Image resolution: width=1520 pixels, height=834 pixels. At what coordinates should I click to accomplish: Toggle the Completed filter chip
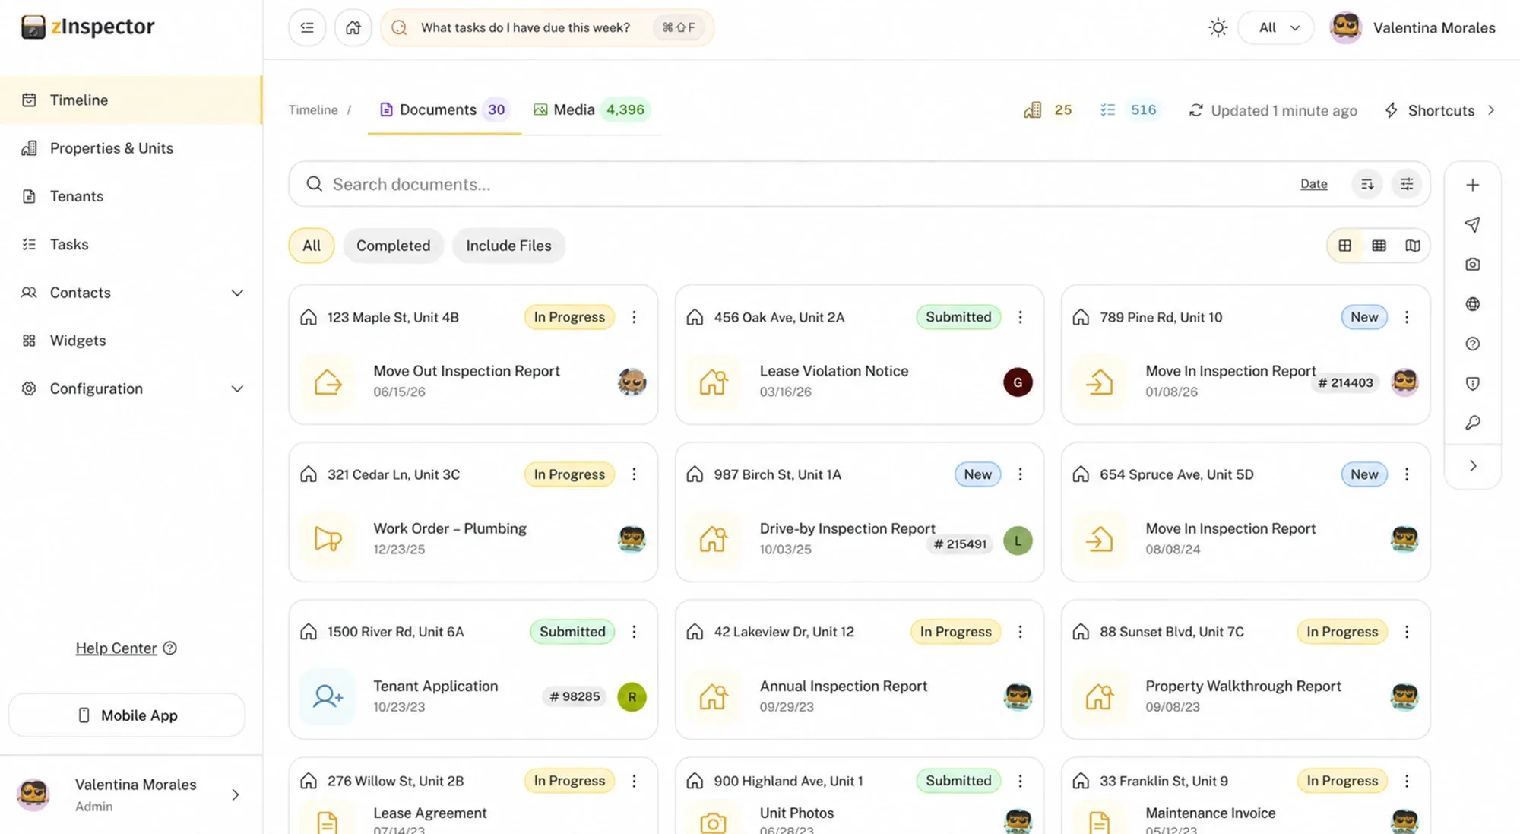click(x=393, y=246)
